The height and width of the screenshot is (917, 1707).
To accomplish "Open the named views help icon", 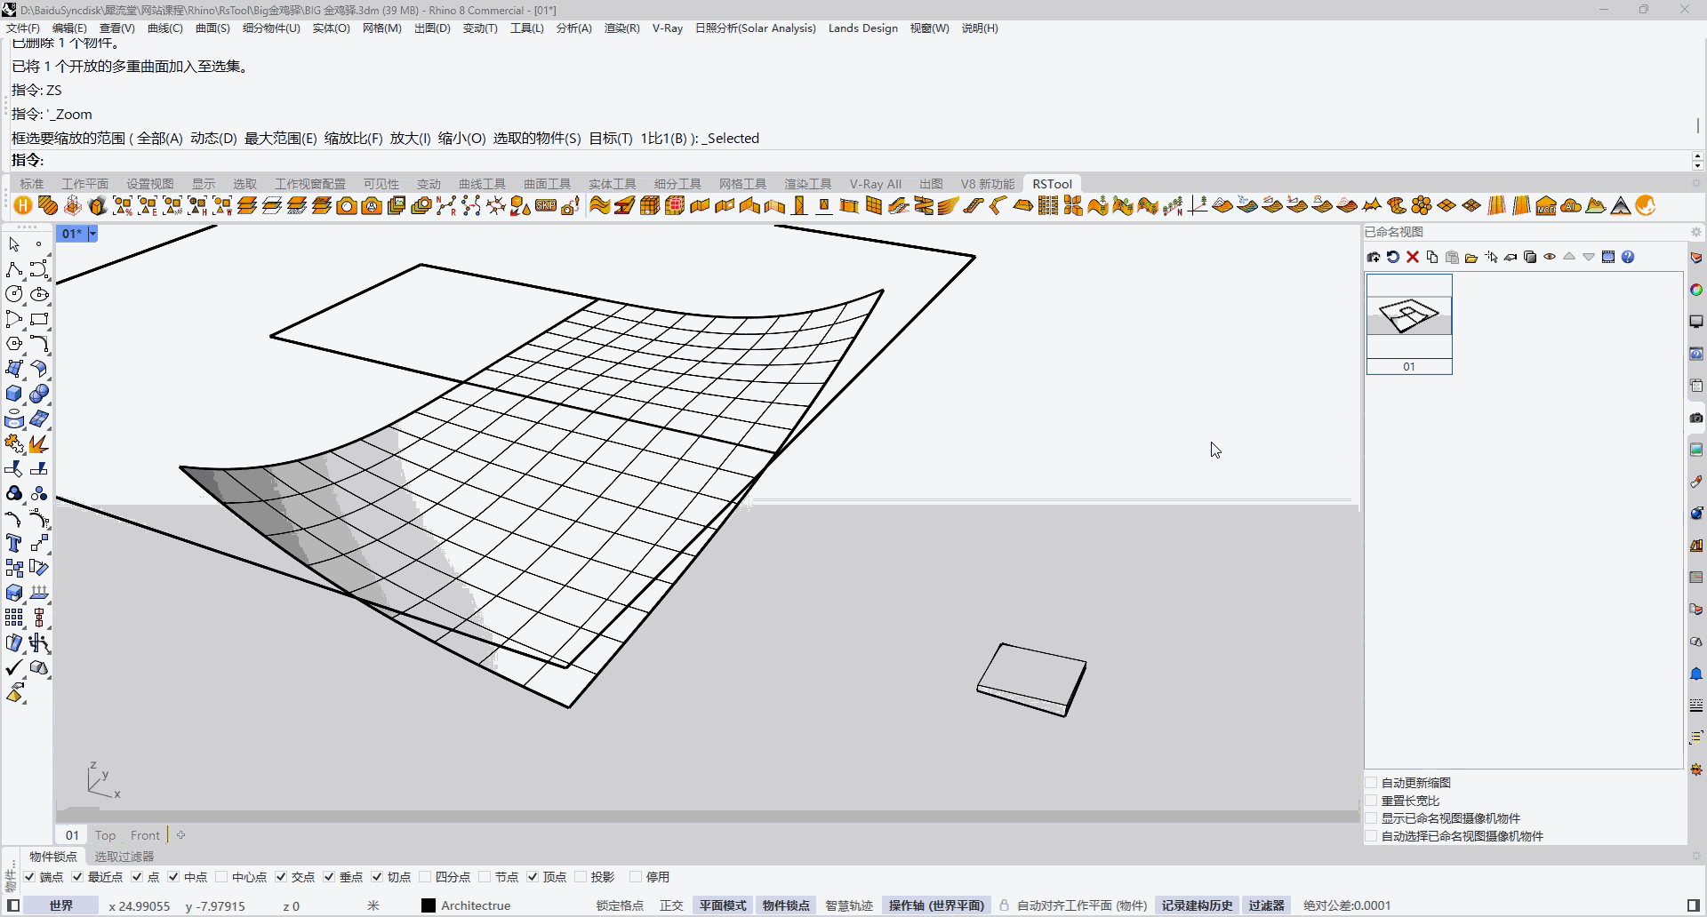I will 1628,258.
